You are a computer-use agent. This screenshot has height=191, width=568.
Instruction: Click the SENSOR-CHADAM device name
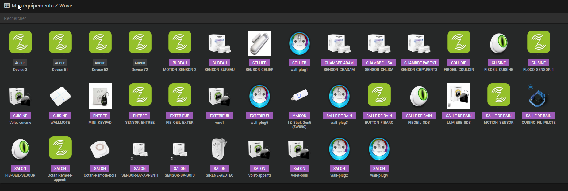(339, 70)
